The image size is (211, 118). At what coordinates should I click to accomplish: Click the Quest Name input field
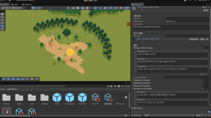[186, 21]
